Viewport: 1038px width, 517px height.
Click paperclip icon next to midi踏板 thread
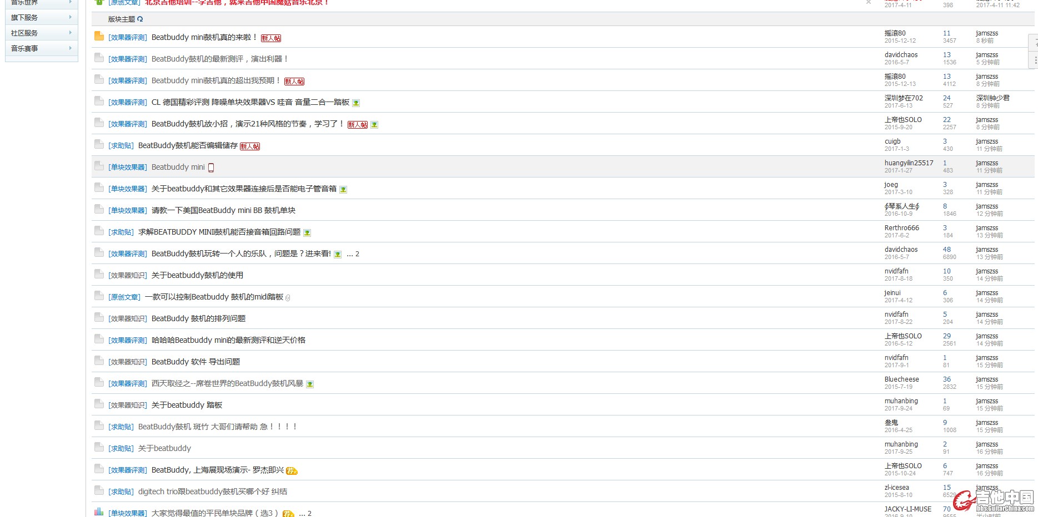pyautogui.click(x=288, y=298)
